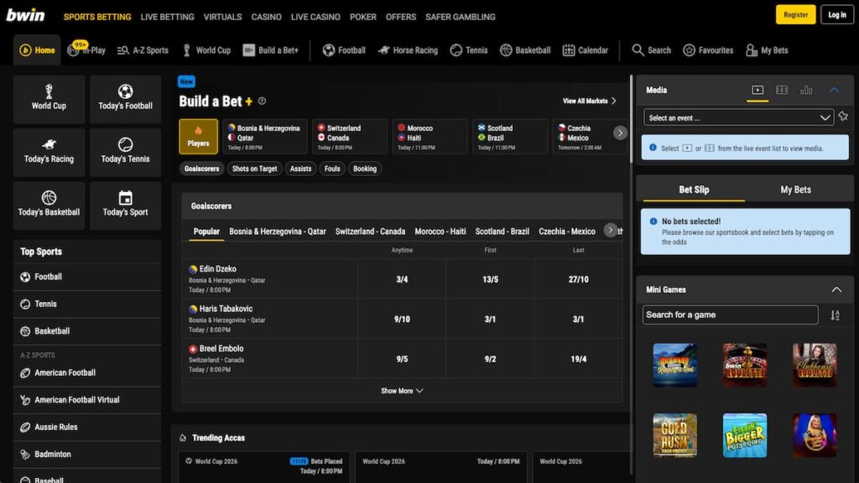Open the Today's Football tile
This screenshot has width=859, height=483.
[126, 99]
